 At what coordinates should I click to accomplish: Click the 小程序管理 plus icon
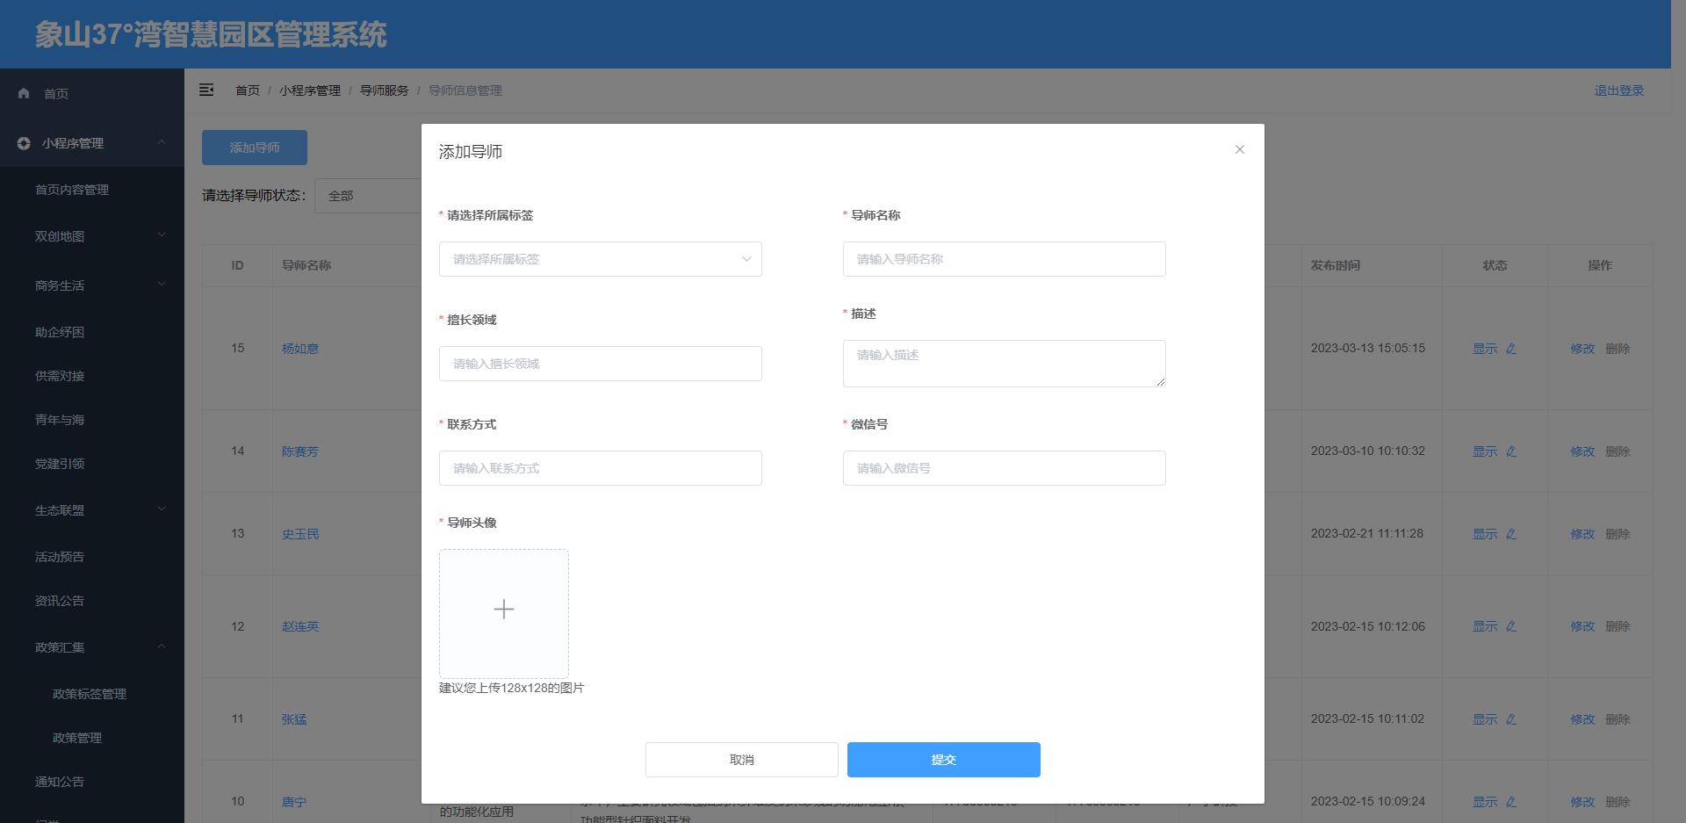tap(24, 143)
